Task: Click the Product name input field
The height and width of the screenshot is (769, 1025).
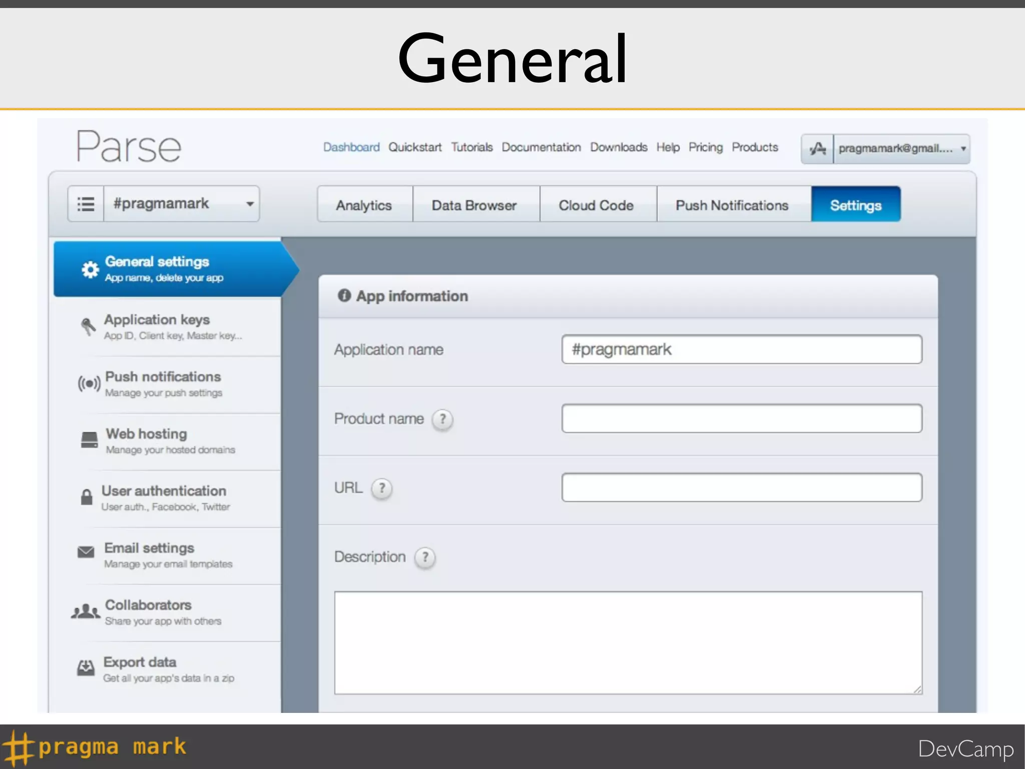Action: (742, 419)
